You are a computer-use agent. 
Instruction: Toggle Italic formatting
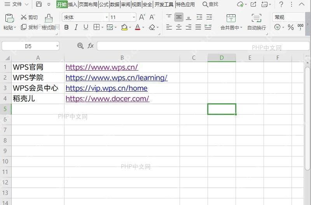coord(76,27)
